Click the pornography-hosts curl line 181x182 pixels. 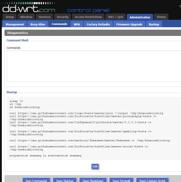[83, 118]
